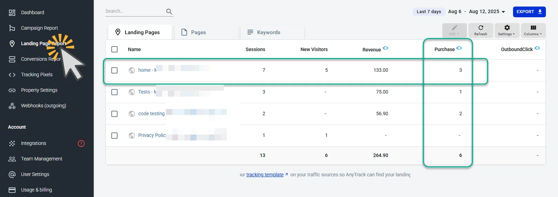Image resolution: width=558 pixels, height=197 pixels.
Task: Click the 264.90 total revenue
Action: tap(381, 155)
